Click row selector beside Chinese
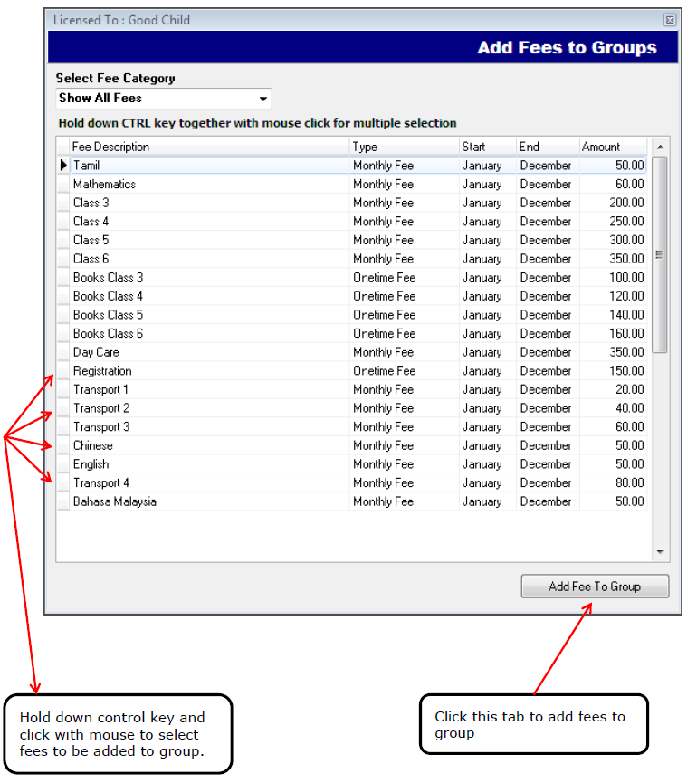 (63, 445)
